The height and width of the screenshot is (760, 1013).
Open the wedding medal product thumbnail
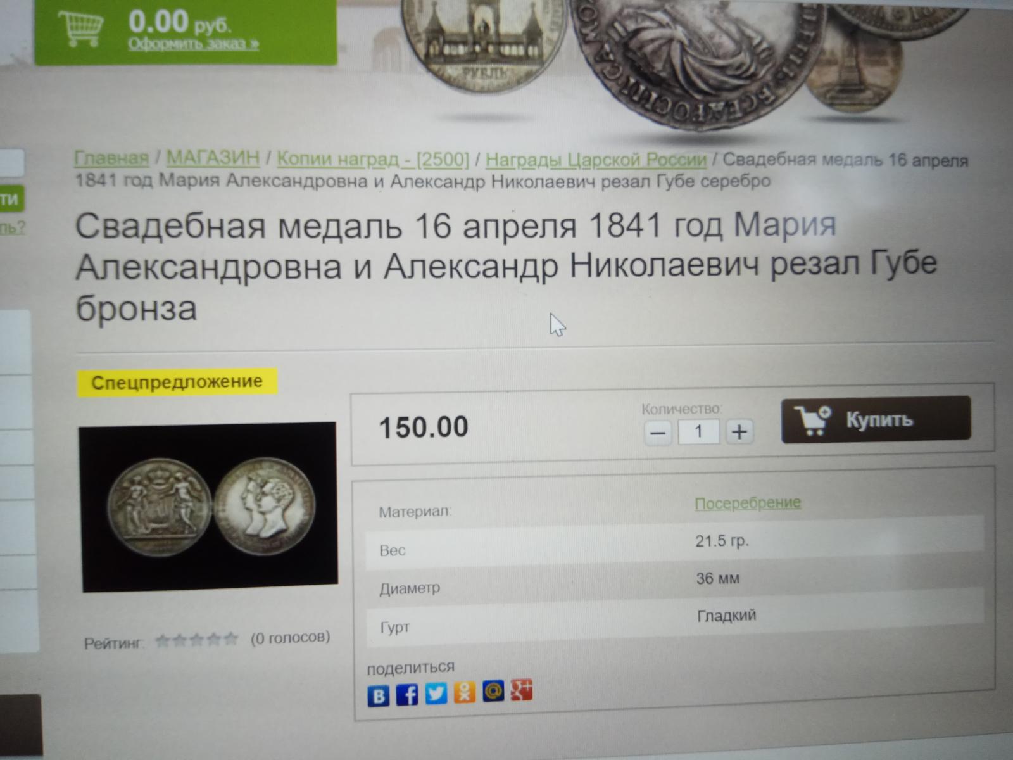point(209,507)
